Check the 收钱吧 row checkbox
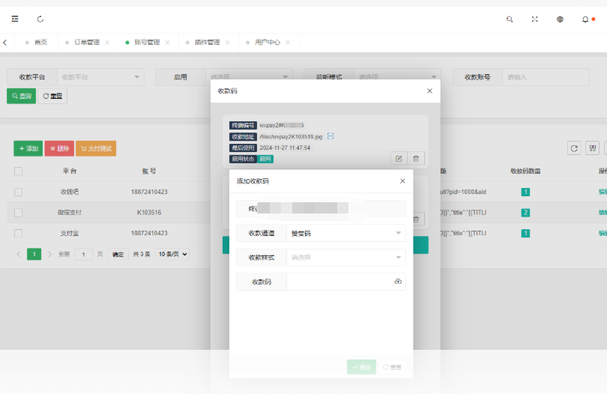Image resolution: width=607 pixels, height=394 pixels. pyautogui.click(x=18, y=192)
